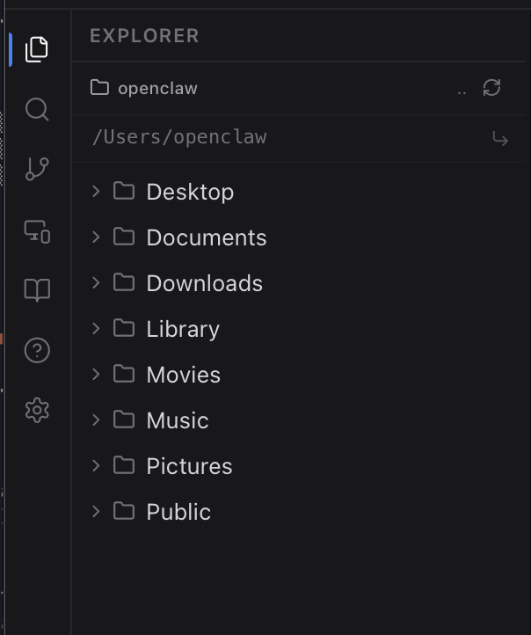Go to parent directory via '..' button
This screenshot has height=635, width=531.
pos(462,92)
